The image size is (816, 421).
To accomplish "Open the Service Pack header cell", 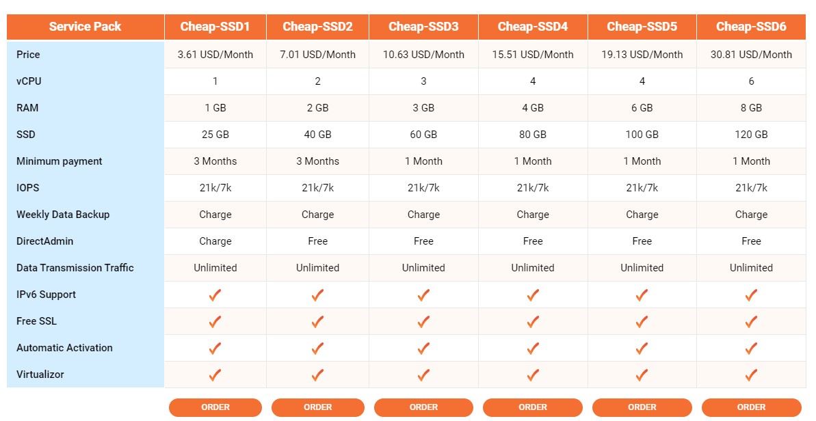I will point(85,27).
